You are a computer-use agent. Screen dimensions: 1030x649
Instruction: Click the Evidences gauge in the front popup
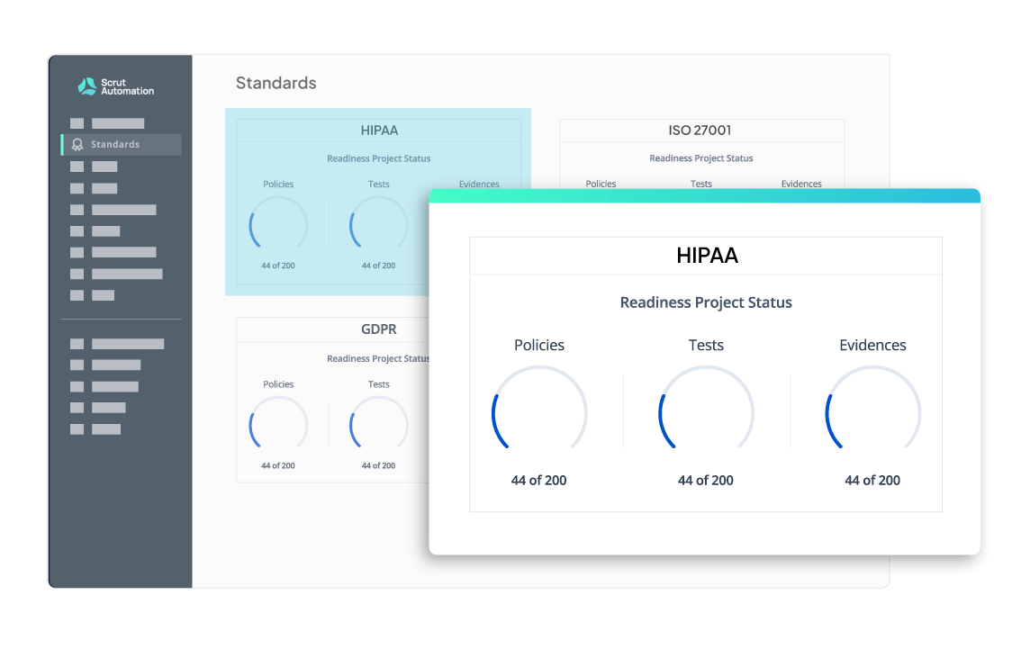coord(873,409)
